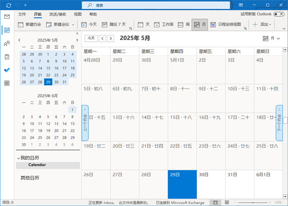This screenshot has height=206, width=288.
Task: Collapse the folder pane arrow
Action: 77,34
